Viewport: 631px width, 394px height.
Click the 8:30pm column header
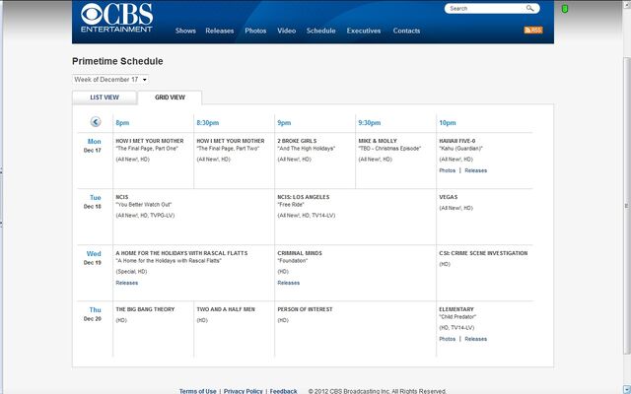pos(208,122)
